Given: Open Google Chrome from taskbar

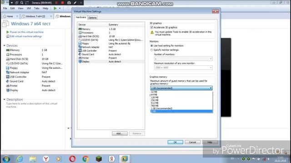Looking at the screenshot, I should pyautogui.click(x=85, y=159).
